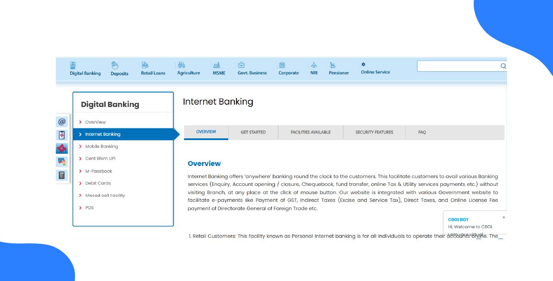Click the gear icon above Online Service
553x281 pixels.
pos(363,64)
